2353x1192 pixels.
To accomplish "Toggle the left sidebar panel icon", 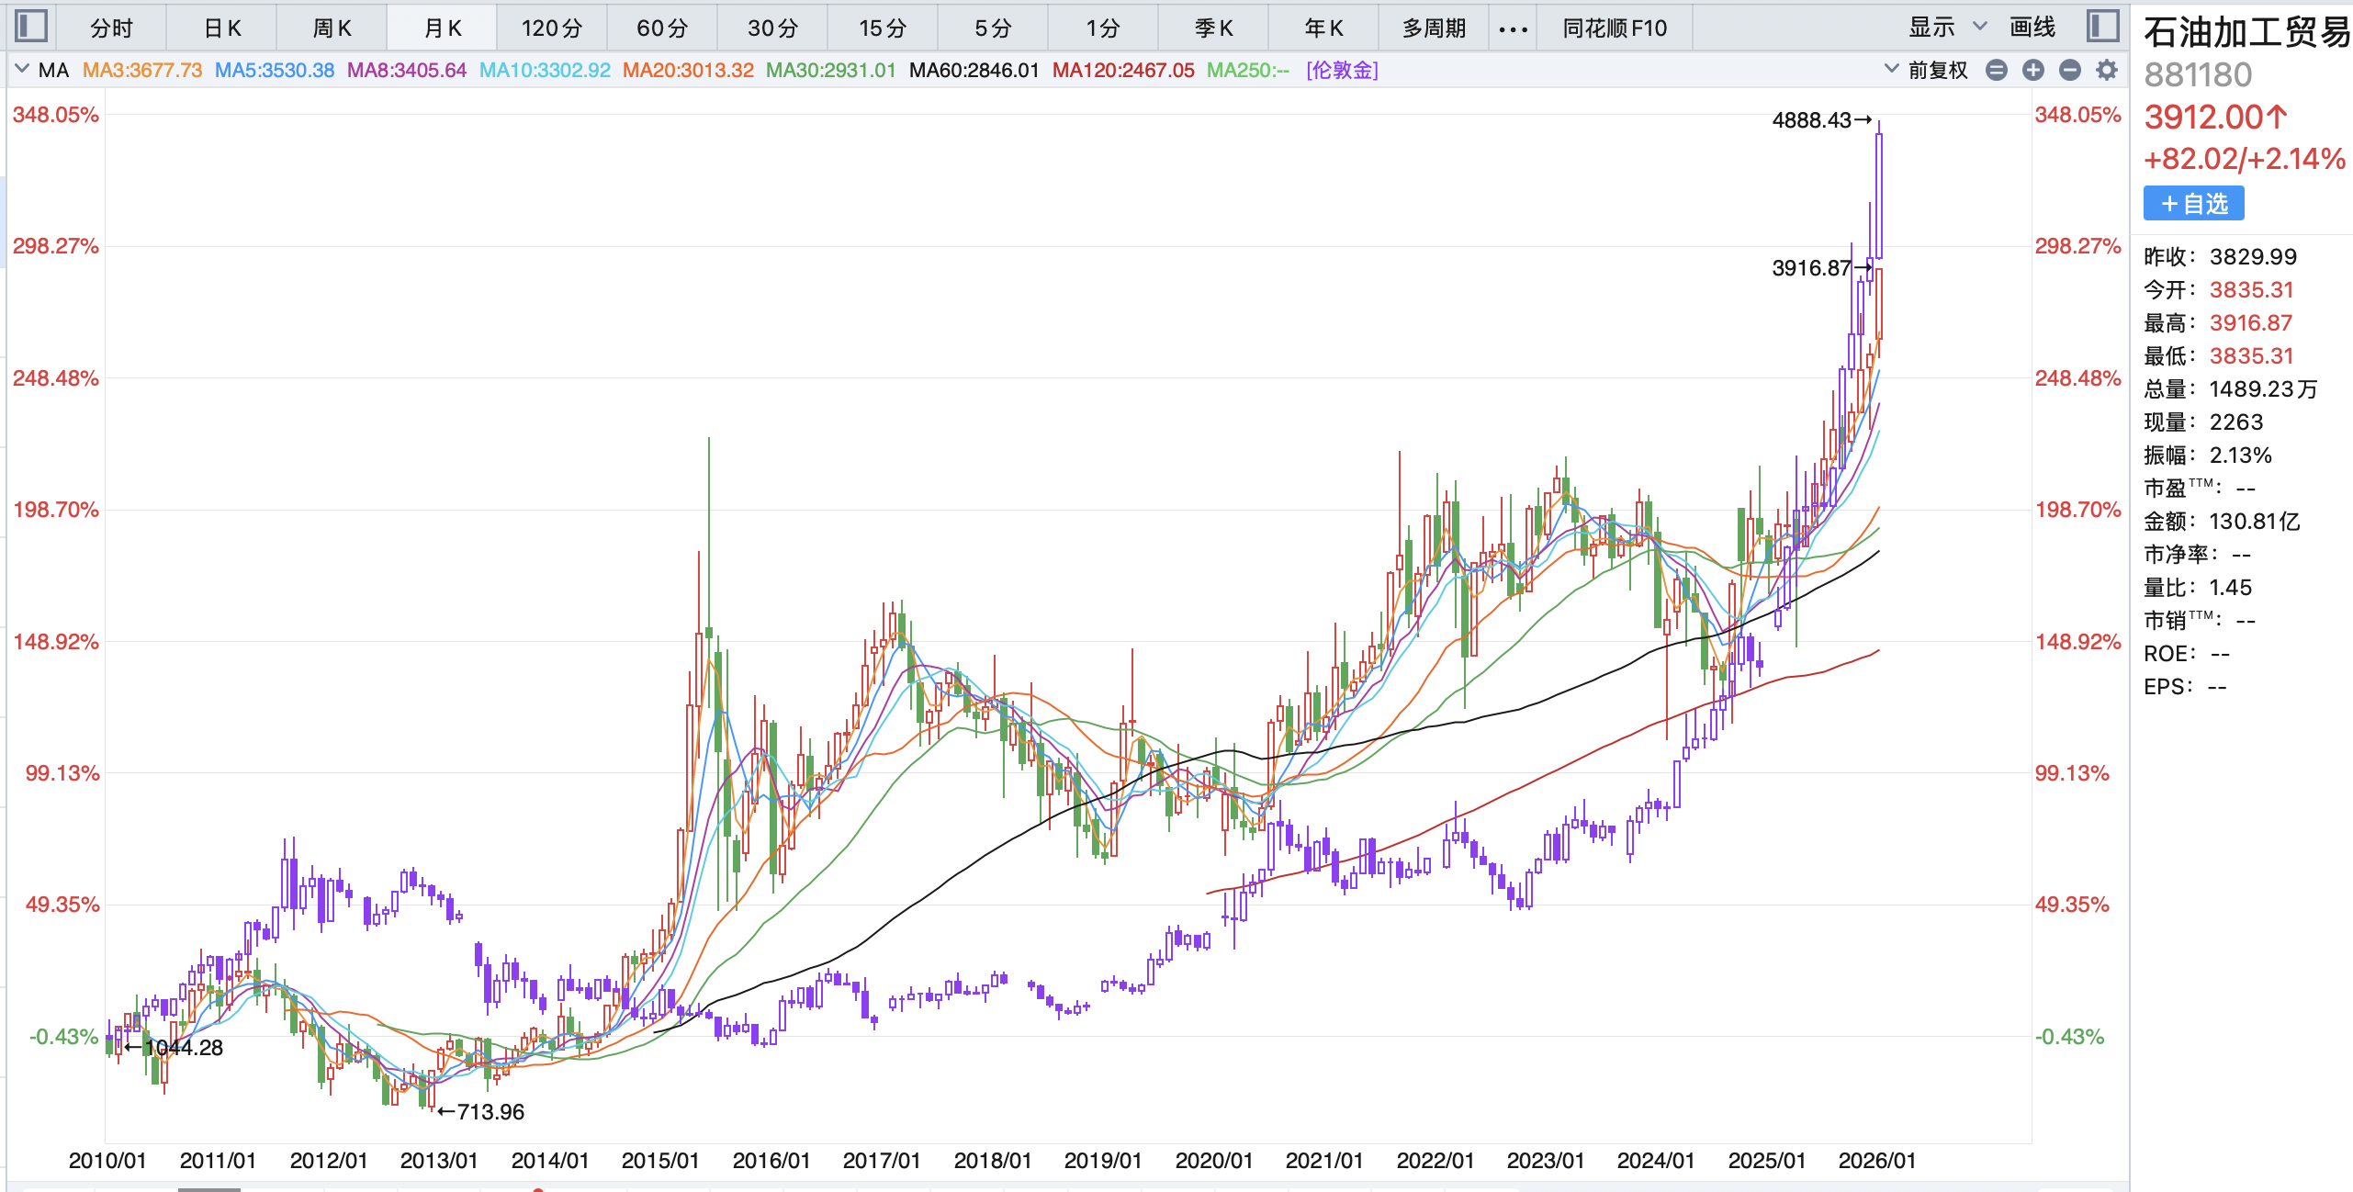I will (x=31, y=26).
